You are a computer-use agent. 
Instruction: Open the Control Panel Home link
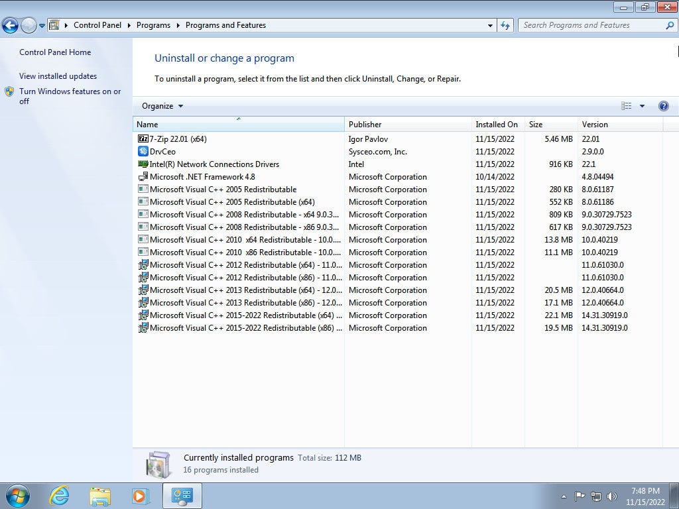pyautogui.click(x=55, y=52)
